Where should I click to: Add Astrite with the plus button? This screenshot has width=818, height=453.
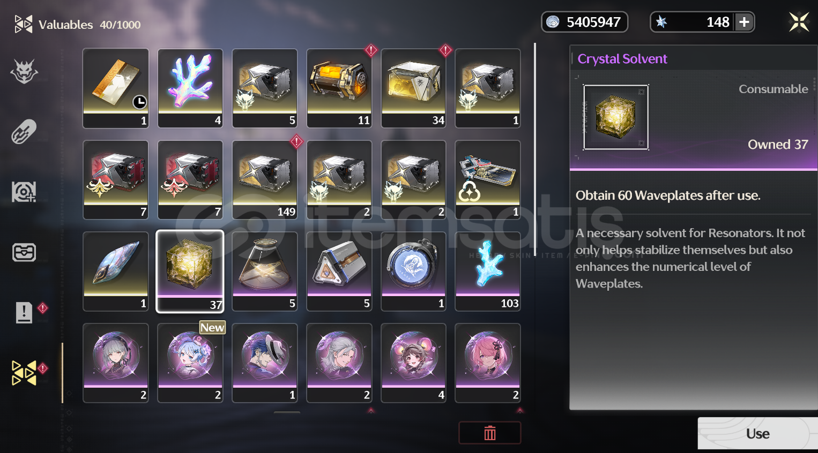pos(744,22)
